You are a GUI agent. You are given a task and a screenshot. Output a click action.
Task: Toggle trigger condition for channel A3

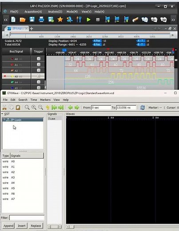[39, 76]
